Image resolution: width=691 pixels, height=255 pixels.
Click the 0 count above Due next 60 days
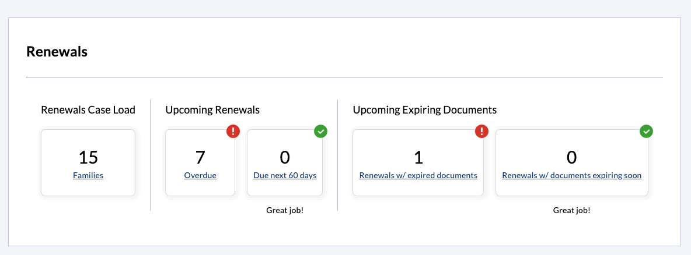pyautogui.click(x=285, y=157)
